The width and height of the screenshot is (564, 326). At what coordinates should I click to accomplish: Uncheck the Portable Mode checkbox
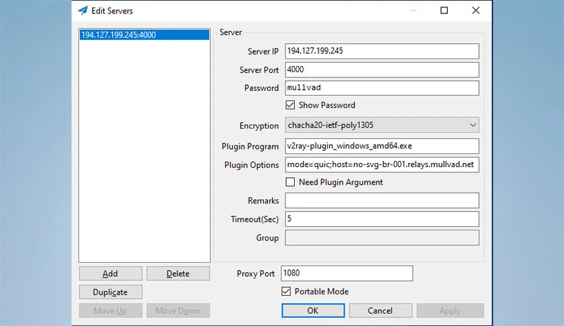pyautogui.click(x=286, y=291)
